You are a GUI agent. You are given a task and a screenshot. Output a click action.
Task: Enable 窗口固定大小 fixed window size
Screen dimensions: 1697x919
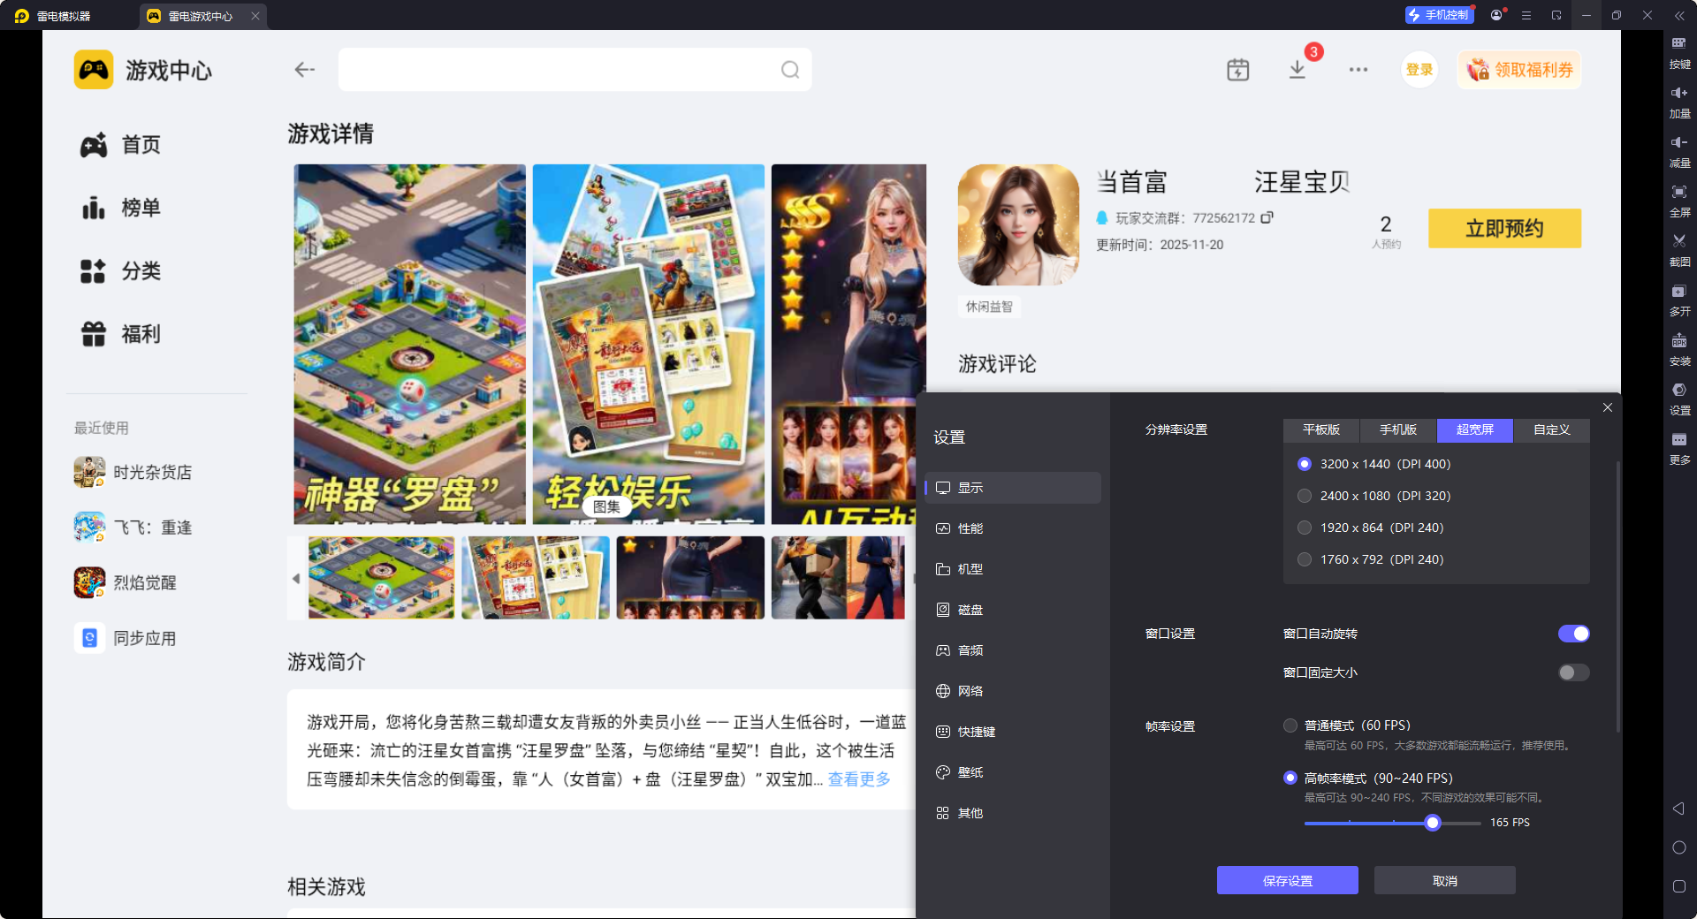pos(1572,672)
